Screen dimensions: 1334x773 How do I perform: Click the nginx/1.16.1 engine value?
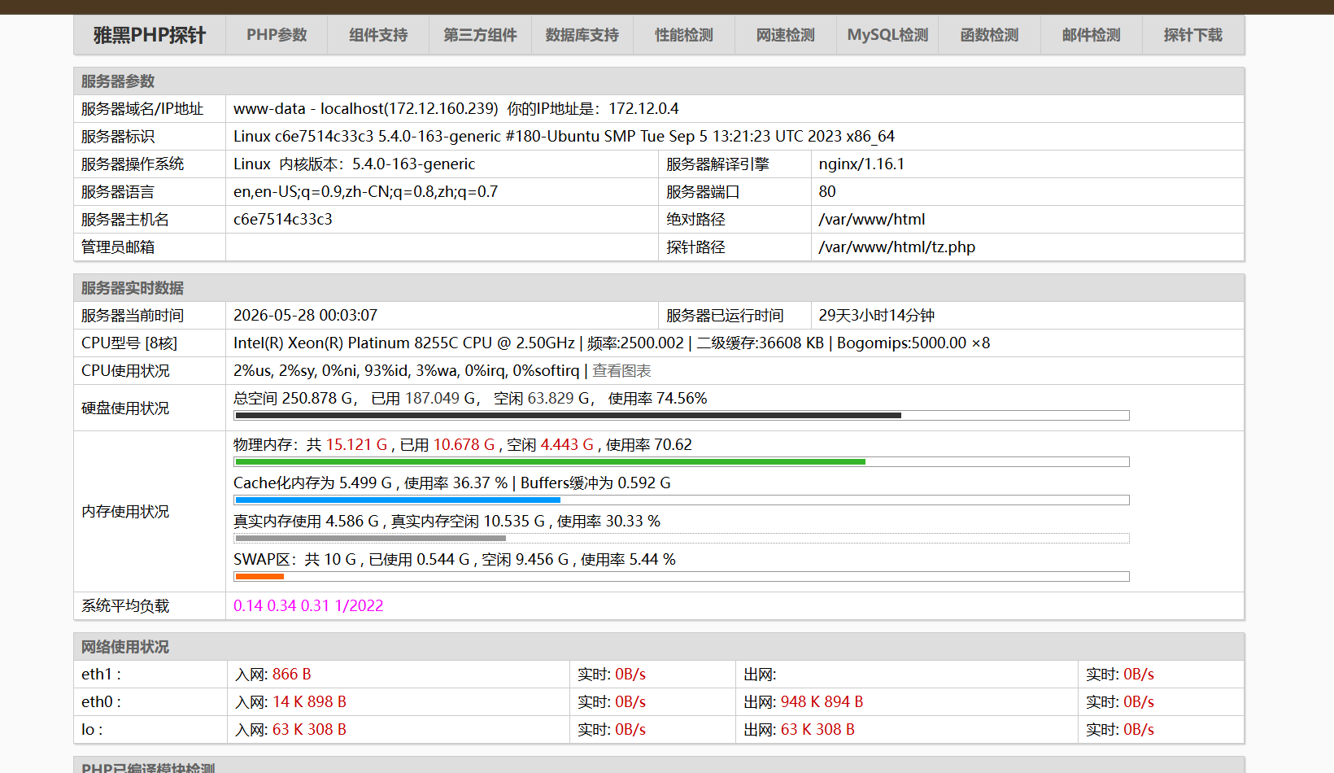[x=861, y=164]
